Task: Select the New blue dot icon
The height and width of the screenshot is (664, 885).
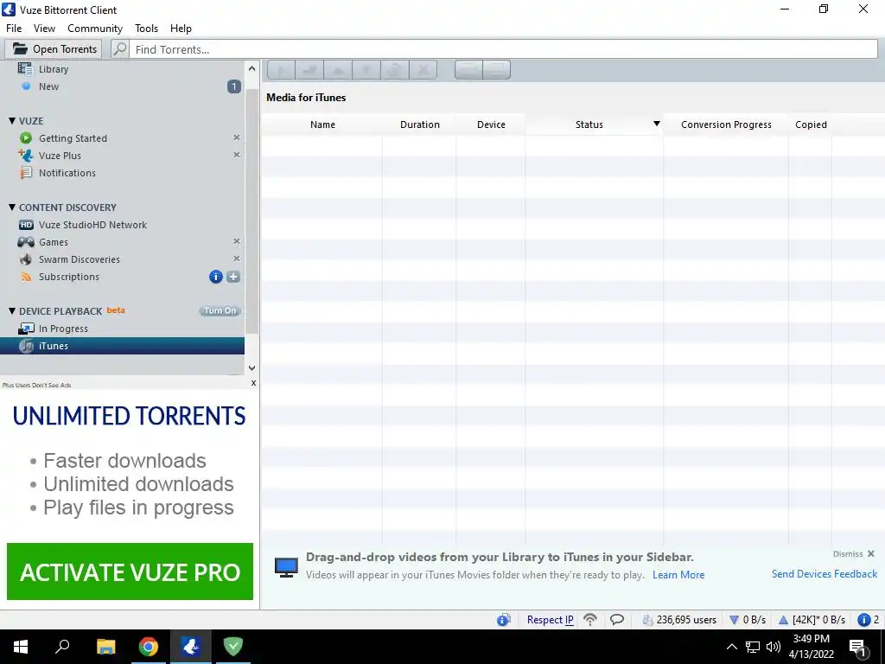Action: [26, 86]
